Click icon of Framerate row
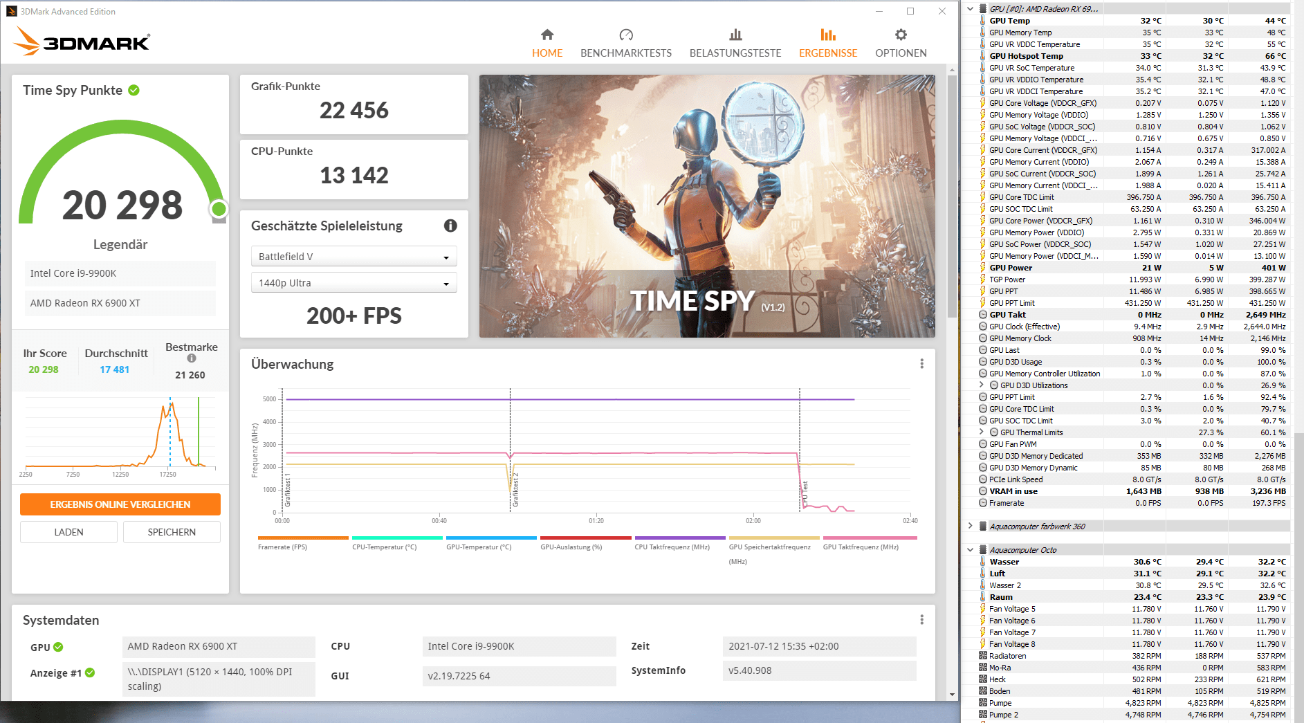The height and width of the screenshot is (723, 1304). pos(983,503)
